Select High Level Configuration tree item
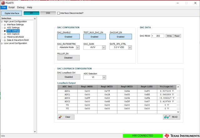Viewport: 200px width, 138px height. [15, 21]
